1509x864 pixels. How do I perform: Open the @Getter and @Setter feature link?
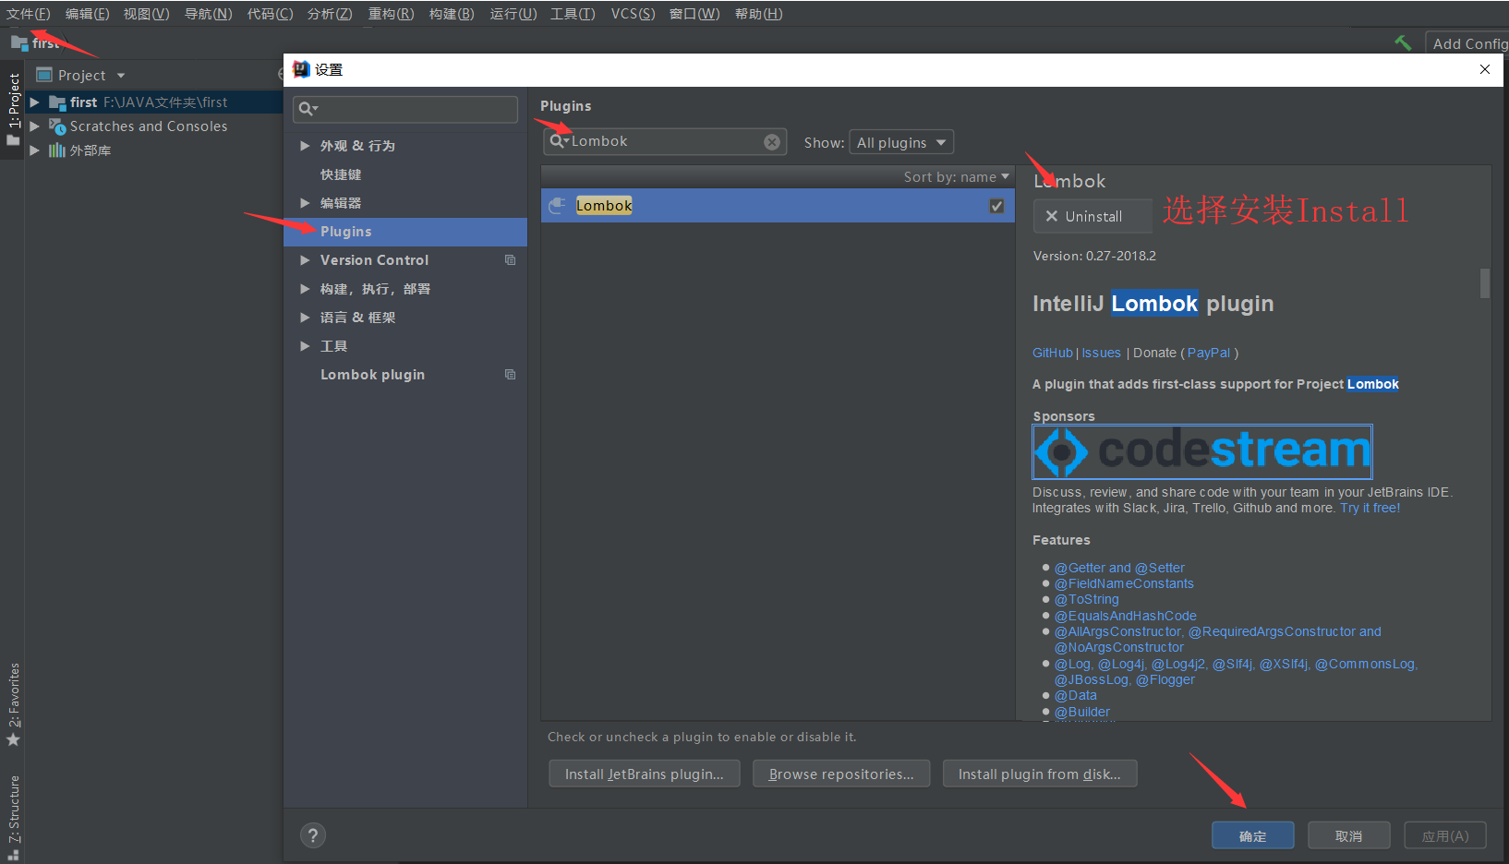tap(1119, 568)
